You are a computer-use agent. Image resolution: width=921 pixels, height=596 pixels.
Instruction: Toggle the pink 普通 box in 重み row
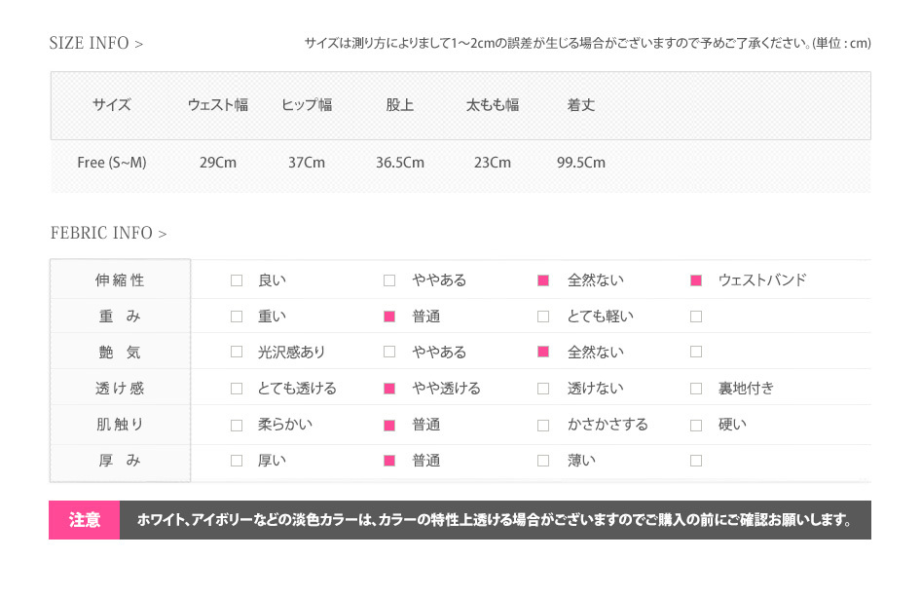(x=388, y=317)
